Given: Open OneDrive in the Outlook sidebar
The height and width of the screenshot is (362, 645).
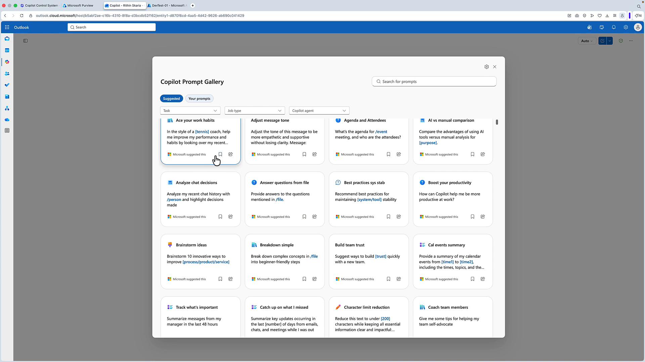Looking at the screenshot, I should click(7, 120).
